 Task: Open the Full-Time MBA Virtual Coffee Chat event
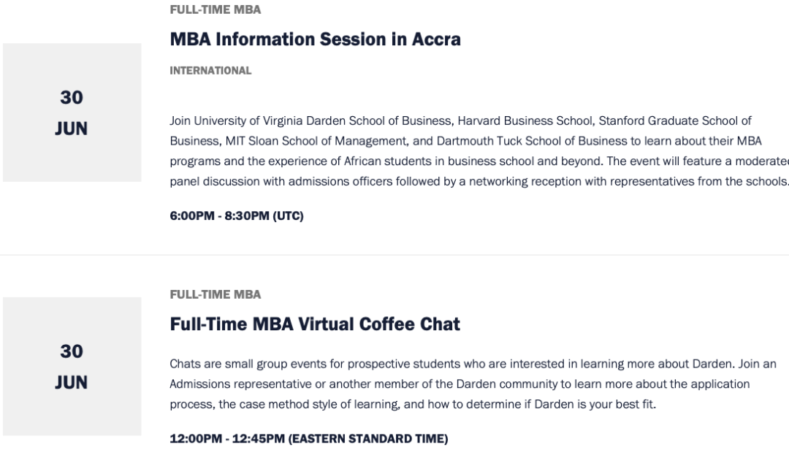315,324
